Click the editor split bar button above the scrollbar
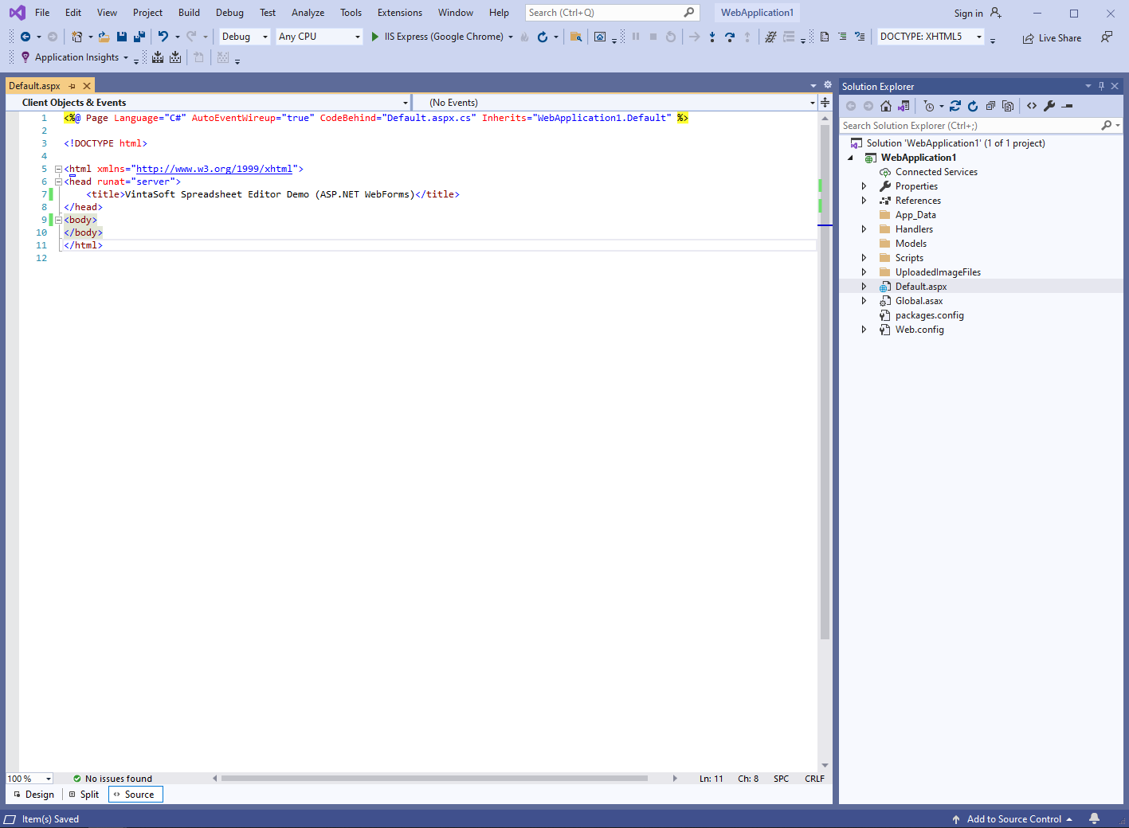 click(x=825, y=103)
